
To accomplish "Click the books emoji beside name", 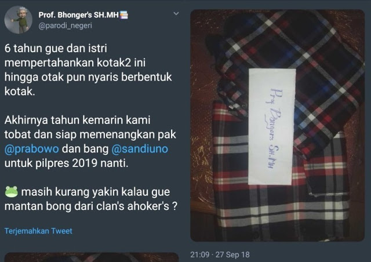I will coord(123,15).
